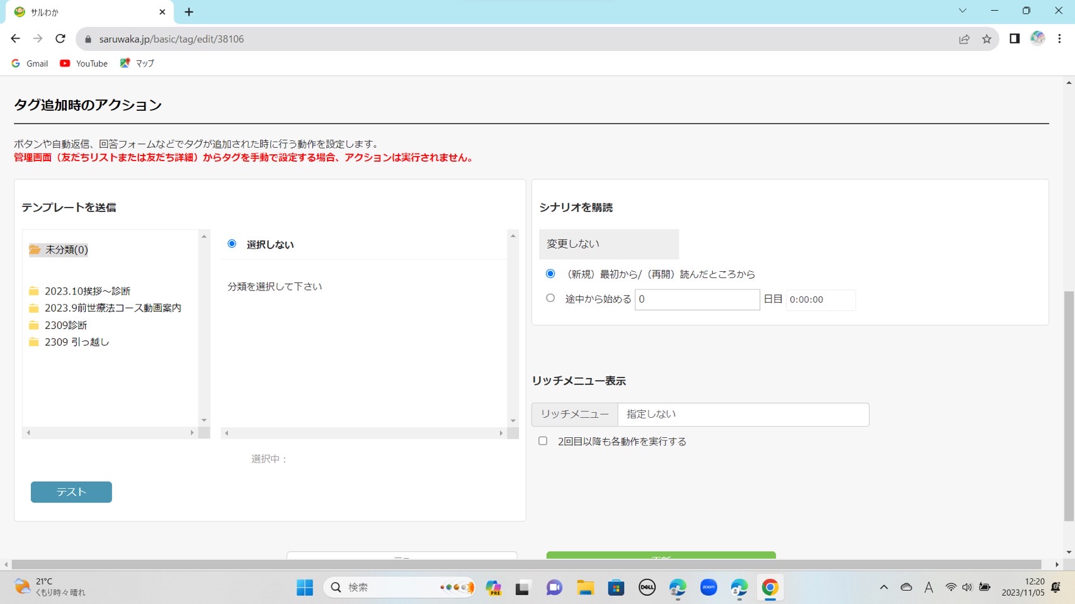
Task: Click the green 更新 button at bottom
Action: tap(661, 556)
